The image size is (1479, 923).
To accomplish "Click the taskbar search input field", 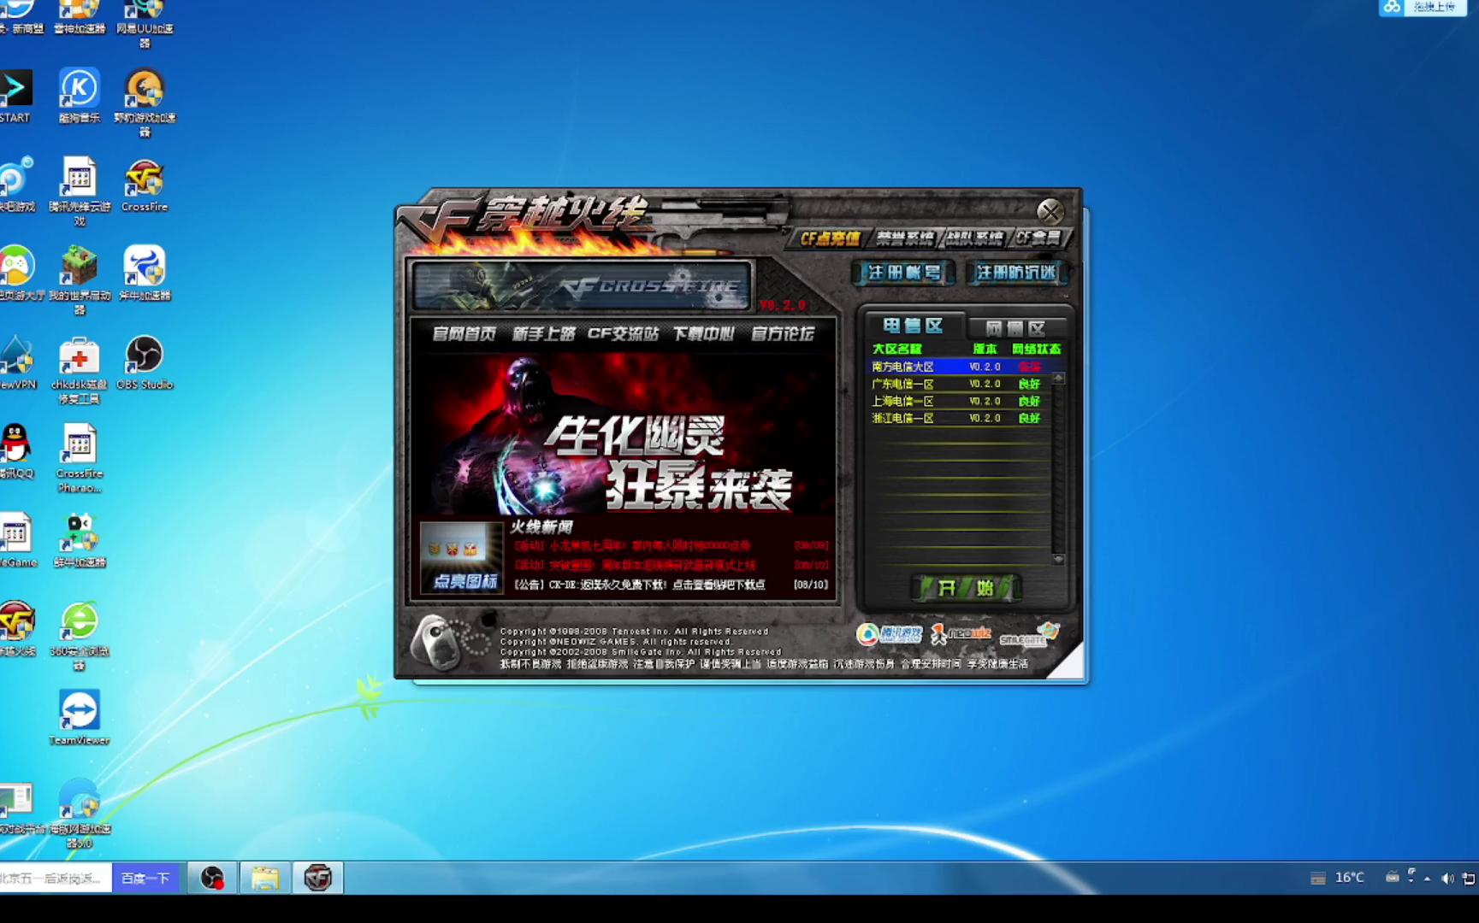I will 55,878.
